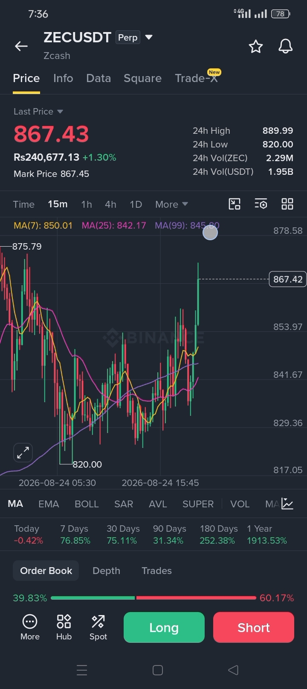This screenshot has width=307, height=689.
Task: Tap the round floating marker above the chart
Action: tap(210, 233)
